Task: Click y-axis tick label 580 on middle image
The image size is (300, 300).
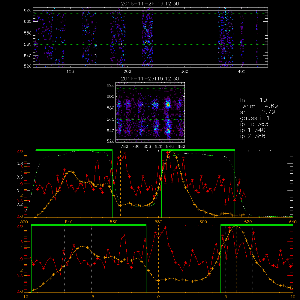Action: click(x=110, y=108)
